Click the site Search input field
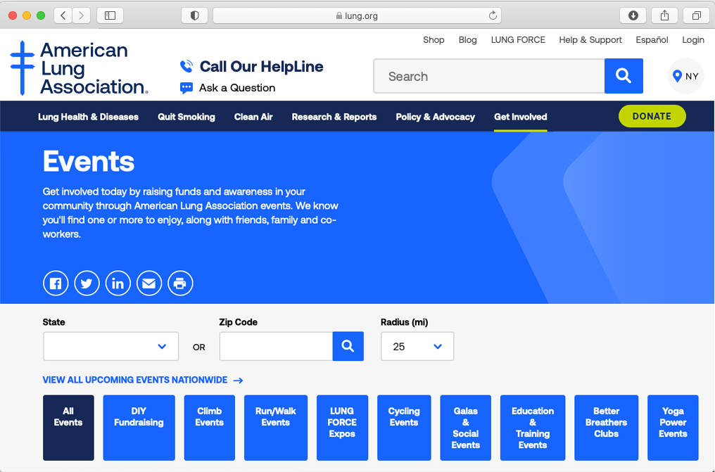This screenshot has width=715, height=472. (489, 76)
